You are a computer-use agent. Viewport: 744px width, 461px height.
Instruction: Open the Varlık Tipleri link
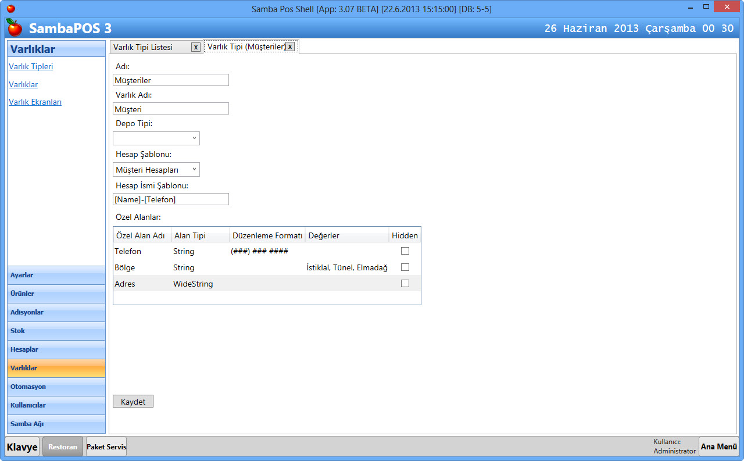pyautogui.click(x=31, y=66)
